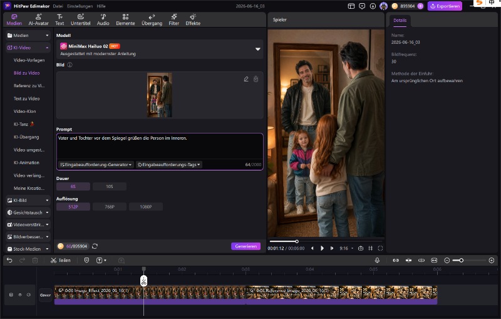
Task: Open the 9:16 aspect ratio dropdown
Action: [x=346, y=248]
